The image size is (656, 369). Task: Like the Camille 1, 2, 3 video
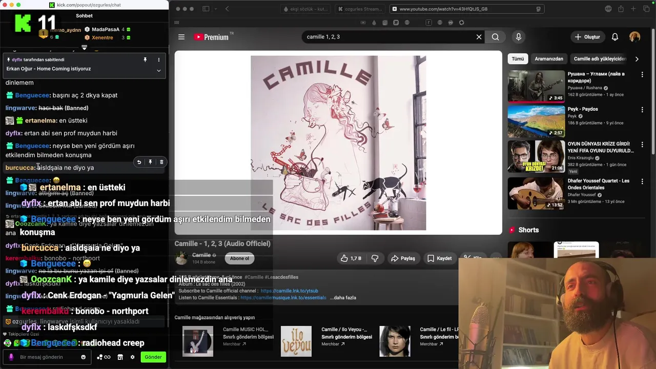351,258
